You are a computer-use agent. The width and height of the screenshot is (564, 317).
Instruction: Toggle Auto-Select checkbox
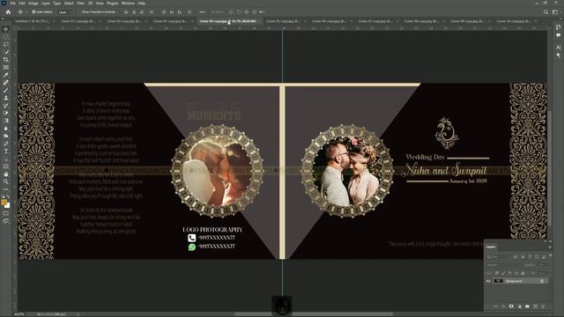pyautogui.click(x=33, y=11)
